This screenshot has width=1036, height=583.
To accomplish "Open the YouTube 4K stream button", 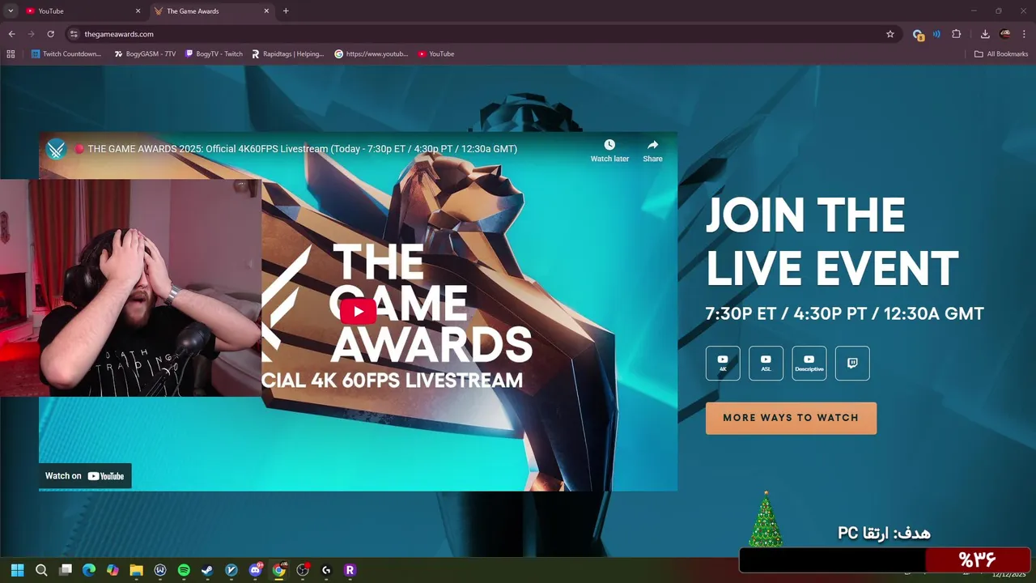I will tap(723, 364).
